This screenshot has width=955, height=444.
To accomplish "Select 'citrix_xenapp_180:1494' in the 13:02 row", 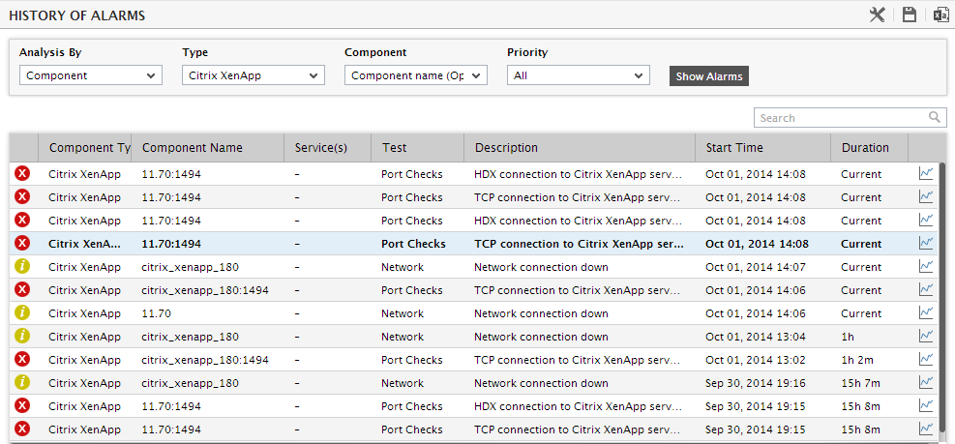I will [x=205, y=359].
